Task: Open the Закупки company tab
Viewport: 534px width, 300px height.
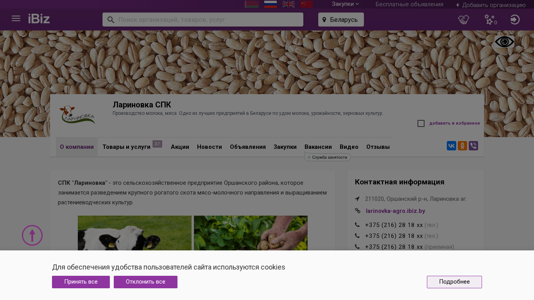Action: pyautogui.click(x=285, y=147)
